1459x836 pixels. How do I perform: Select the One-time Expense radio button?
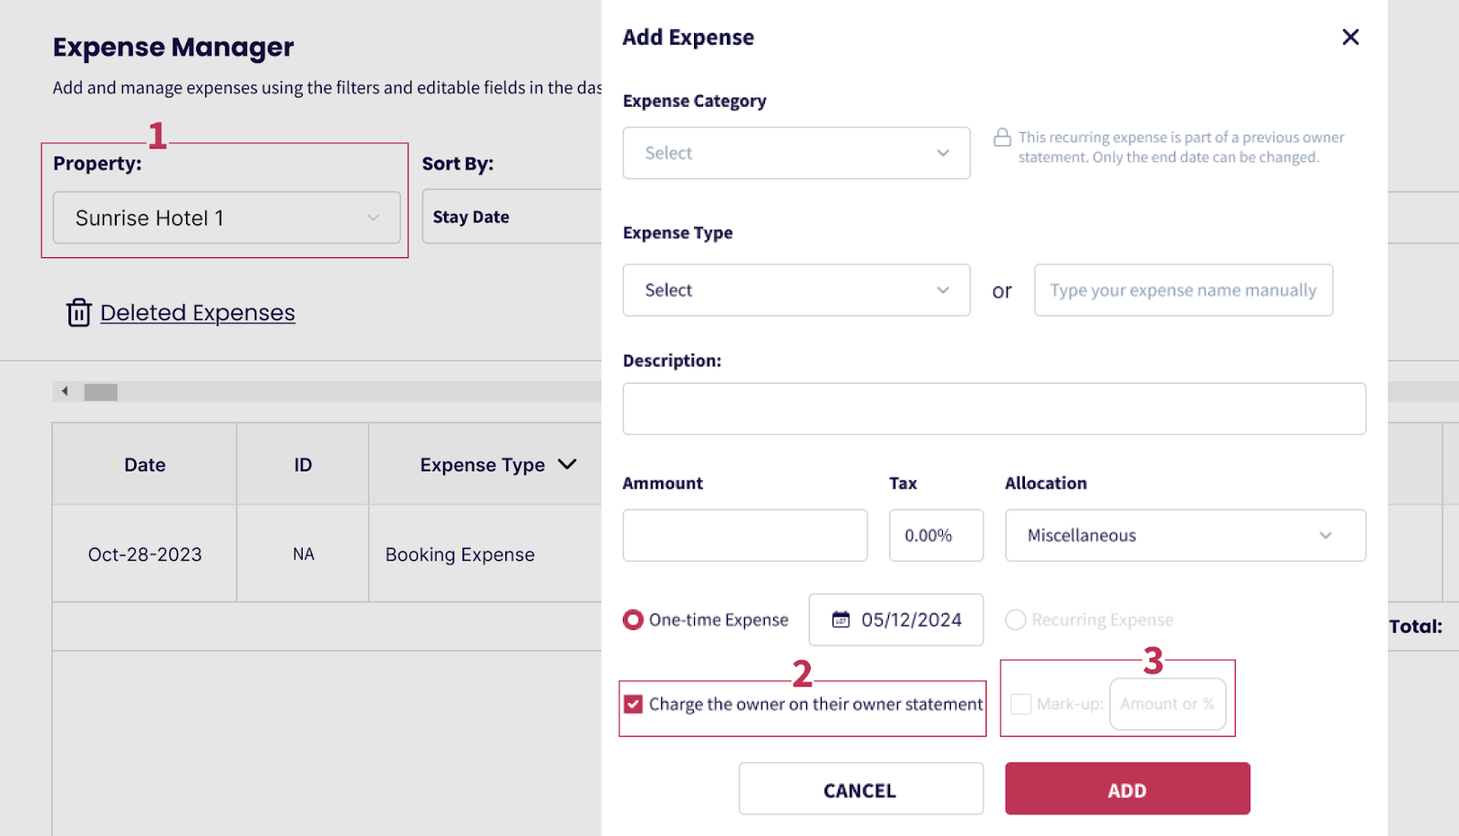point(633,620)
